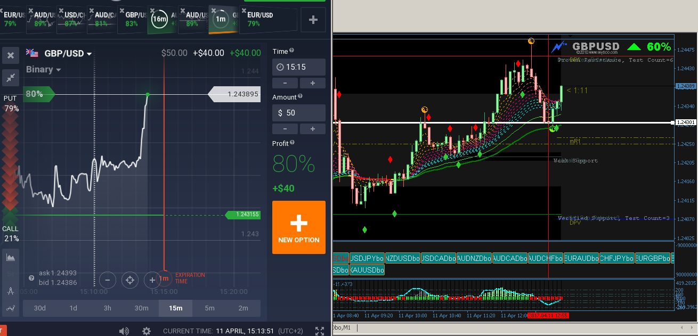The image size is (698, 336).
Task: Click the ask/bid help question icon
Action: pos(31,278)
